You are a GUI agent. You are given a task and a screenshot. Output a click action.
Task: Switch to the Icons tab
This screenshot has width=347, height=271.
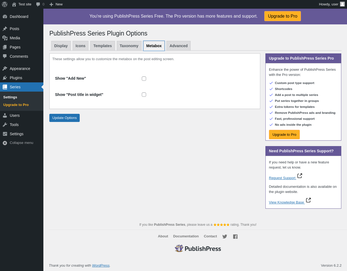[81, 46]
